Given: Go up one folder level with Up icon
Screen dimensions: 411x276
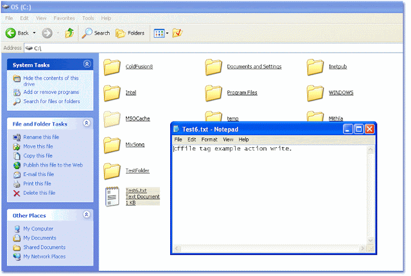Looking at the screenshot, I should [69, 33].
